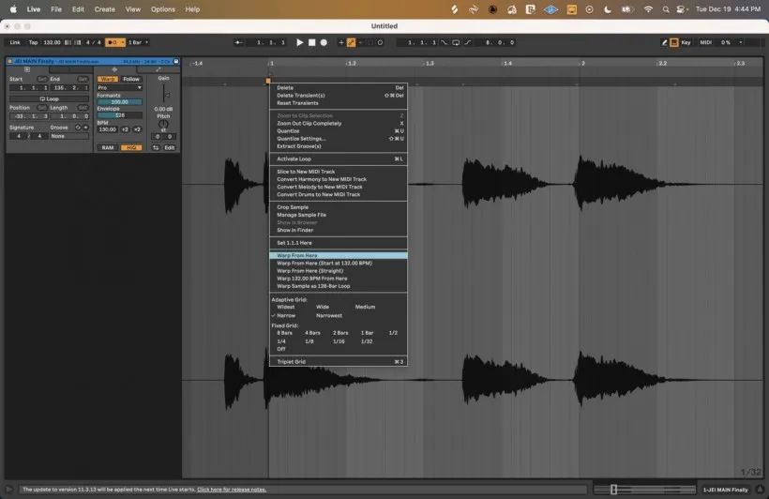Click the clip save-default disk icon
Screen dimensions: 769x499
coord(176,61)
